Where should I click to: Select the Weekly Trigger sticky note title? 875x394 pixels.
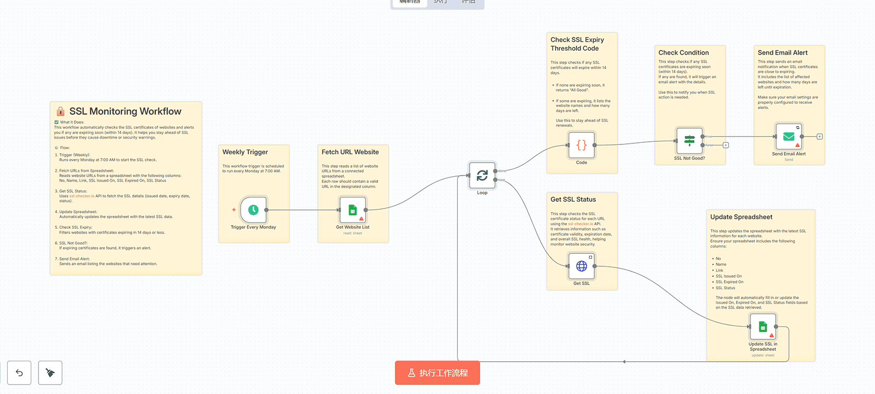[x=245, y=152]
